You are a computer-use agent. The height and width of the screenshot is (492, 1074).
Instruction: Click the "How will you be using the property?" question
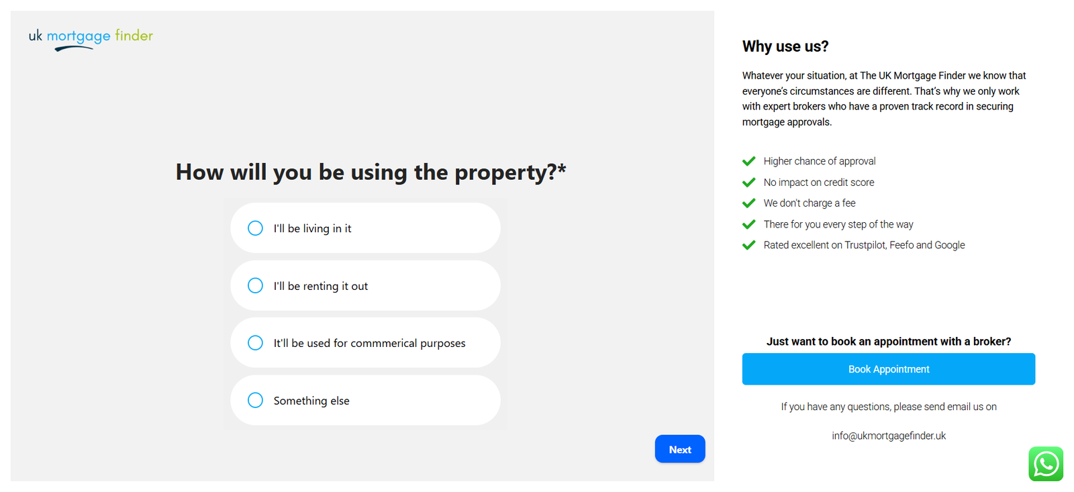[371, 173]
